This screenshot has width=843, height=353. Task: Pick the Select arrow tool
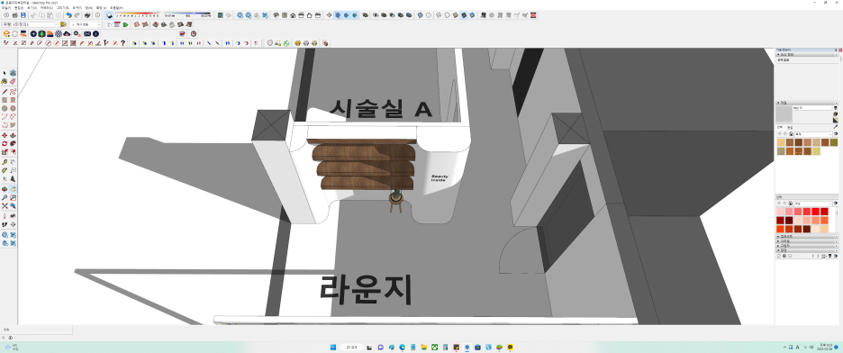pyautogui.click(x=5, y=72)
